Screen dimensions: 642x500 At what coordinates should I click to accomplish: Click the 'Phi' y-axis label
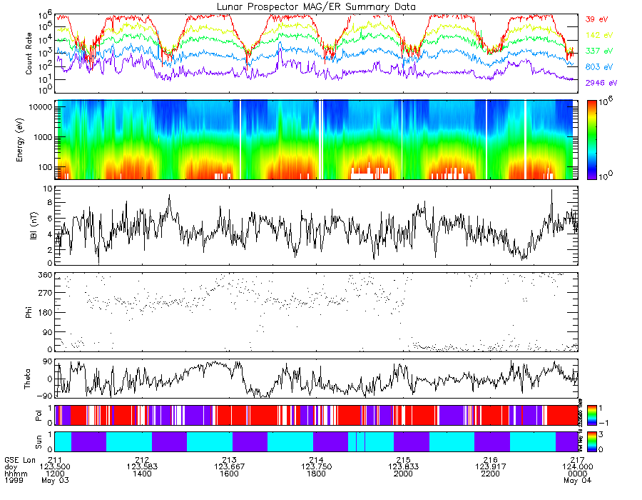[29, 312]
